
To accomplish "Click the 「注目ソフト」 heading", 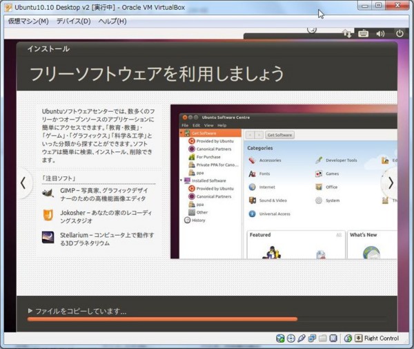I will coord(59,178).
